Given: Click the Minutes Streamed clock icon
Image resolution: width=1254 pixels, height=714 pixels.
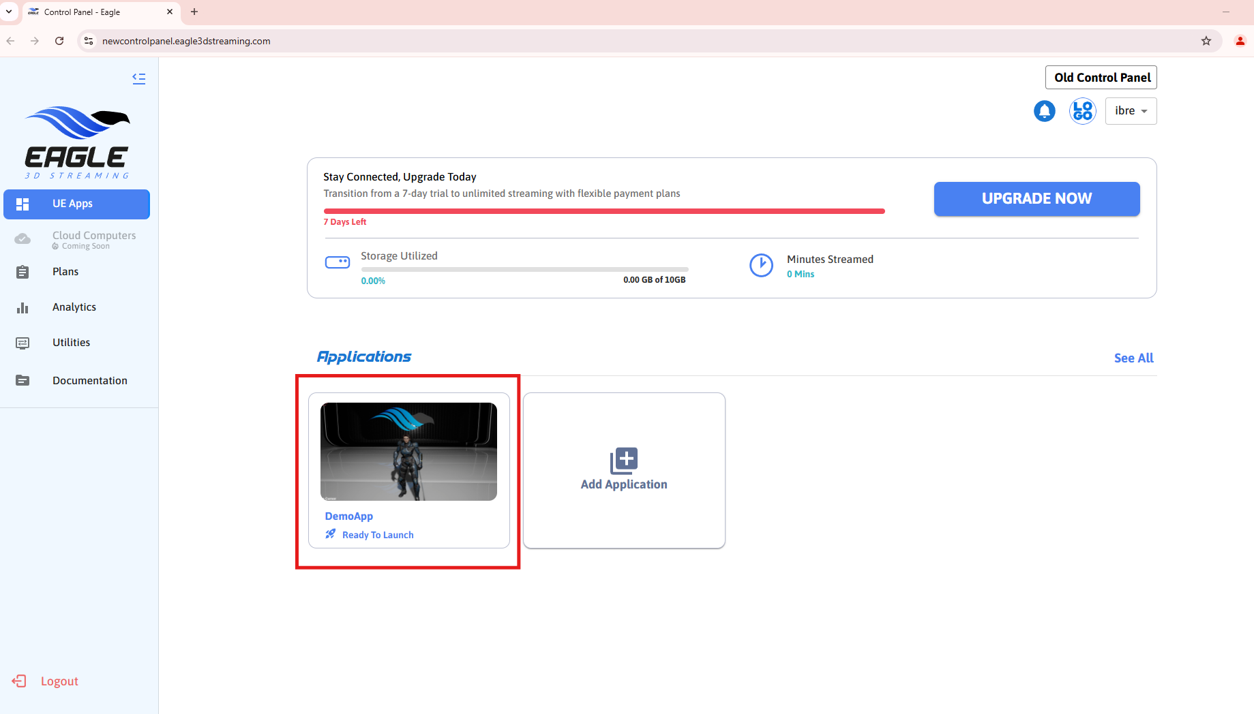Looking at the screenshot, I should click(x=761, y=266).
